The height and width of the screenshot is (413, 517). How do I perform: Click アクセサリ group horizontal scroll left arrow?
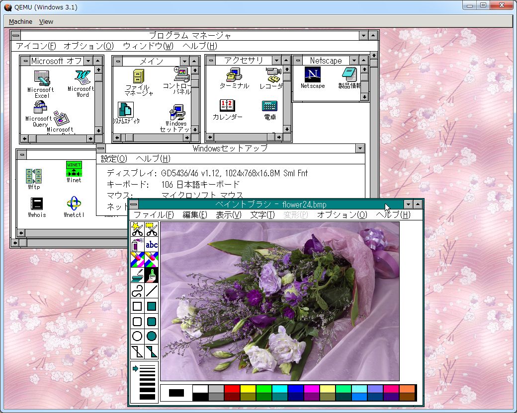[210, 137]
